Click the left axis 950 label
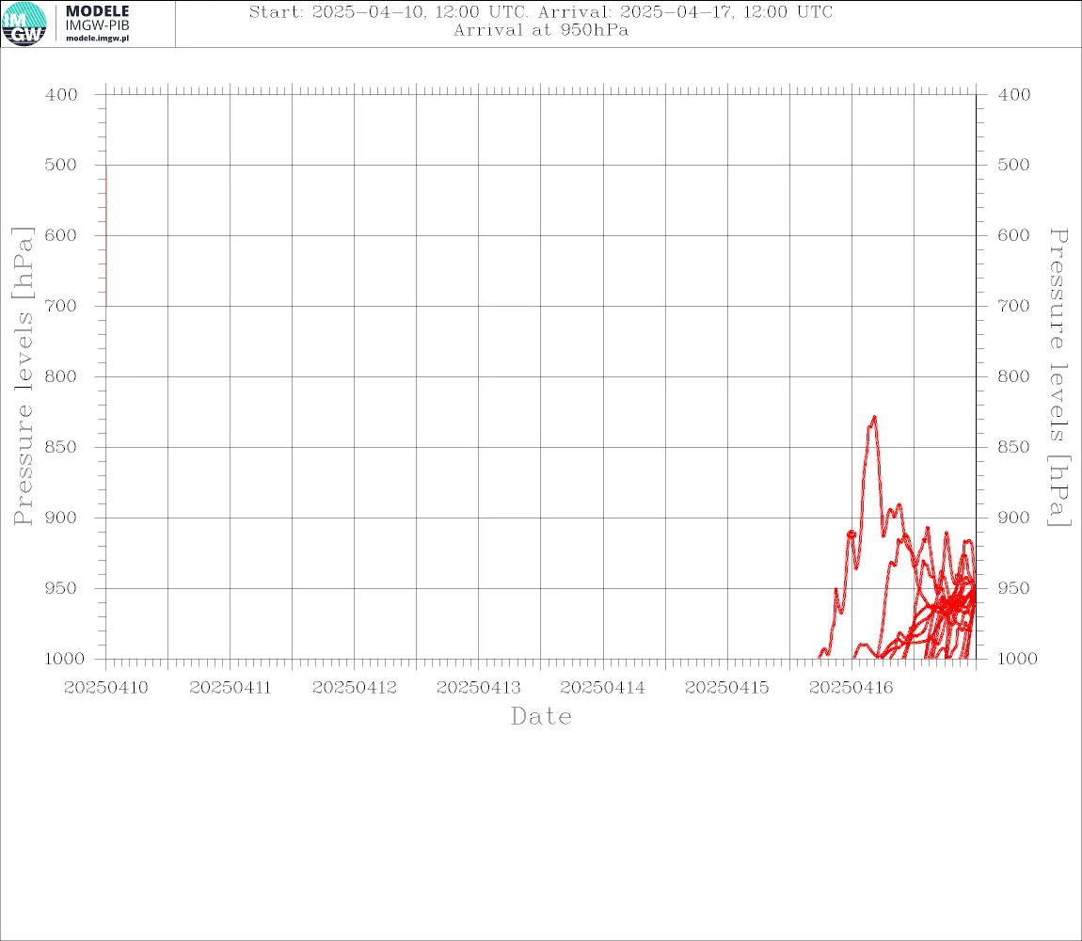 tap(61, 588)
